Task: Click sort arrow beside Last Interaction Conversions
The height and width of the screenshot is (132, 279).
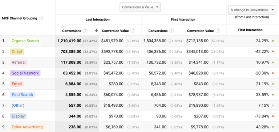Action: tap(96, 30)
